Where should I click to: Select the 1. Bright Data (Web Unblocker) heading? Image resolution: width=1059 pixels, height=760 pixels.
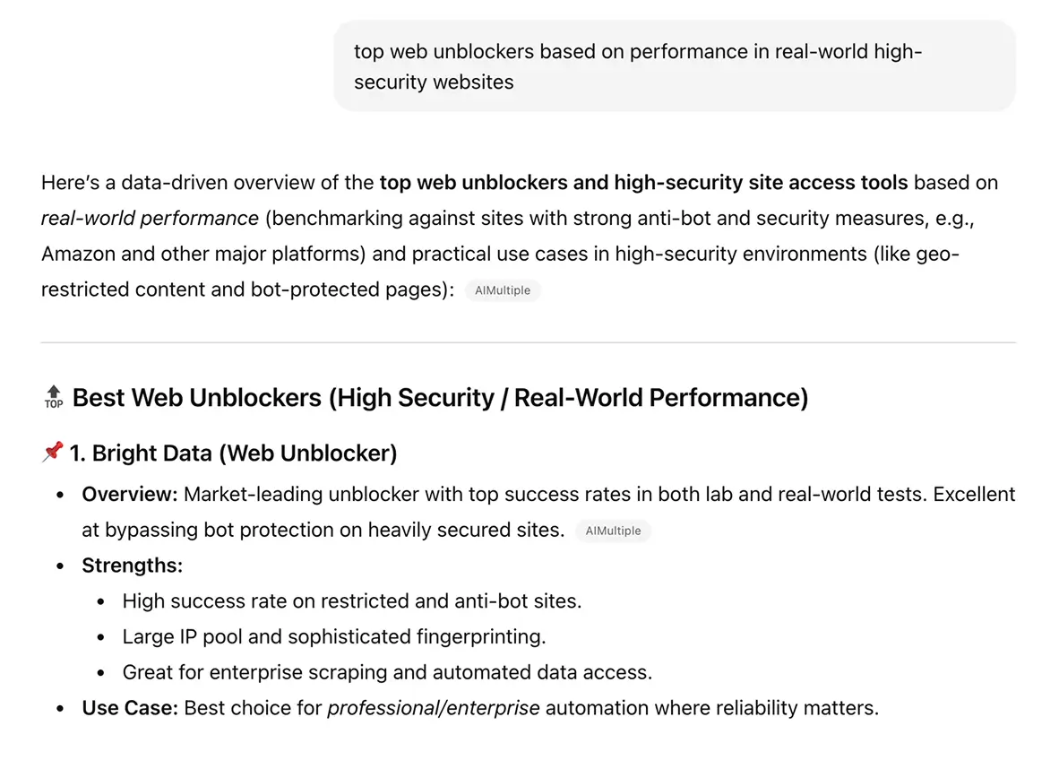233,453
